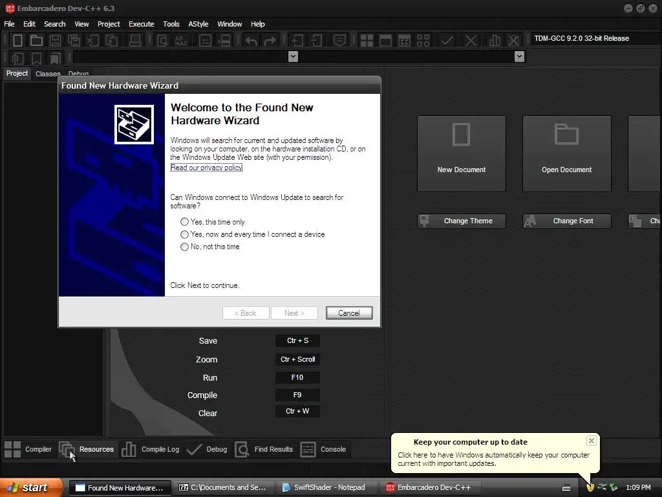Click the Profile analysis chart icon
This screenshot has width=662, height=497.
(495, 41)
